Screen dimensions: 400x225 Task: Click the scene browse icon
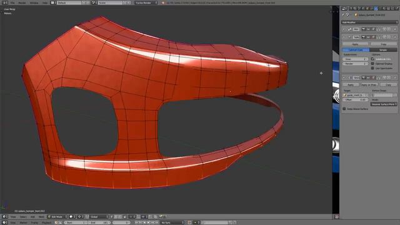(94, 2)
